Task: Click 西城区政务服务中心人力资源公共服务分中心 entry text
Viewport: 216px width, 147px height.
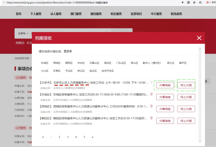Action: [x=81, y=106]
